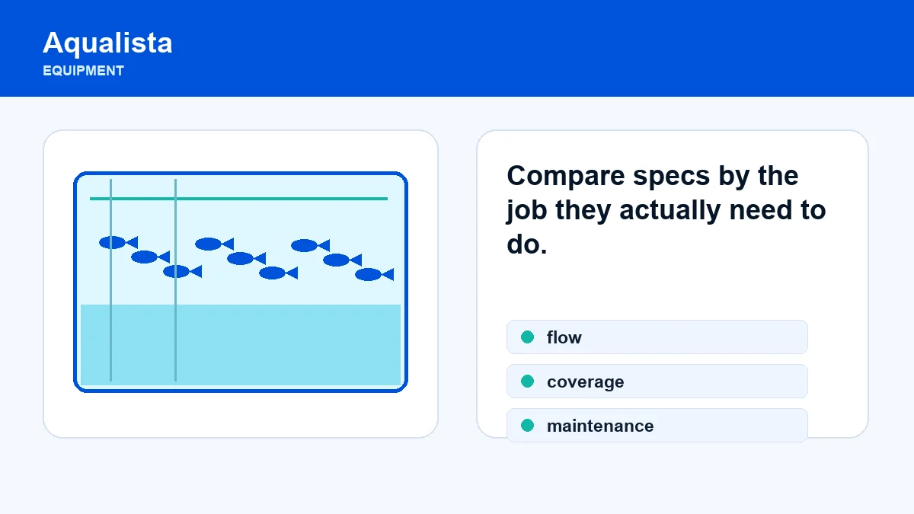Click the coverage list item
The image size is (914, 514).
tap(657, 382)
